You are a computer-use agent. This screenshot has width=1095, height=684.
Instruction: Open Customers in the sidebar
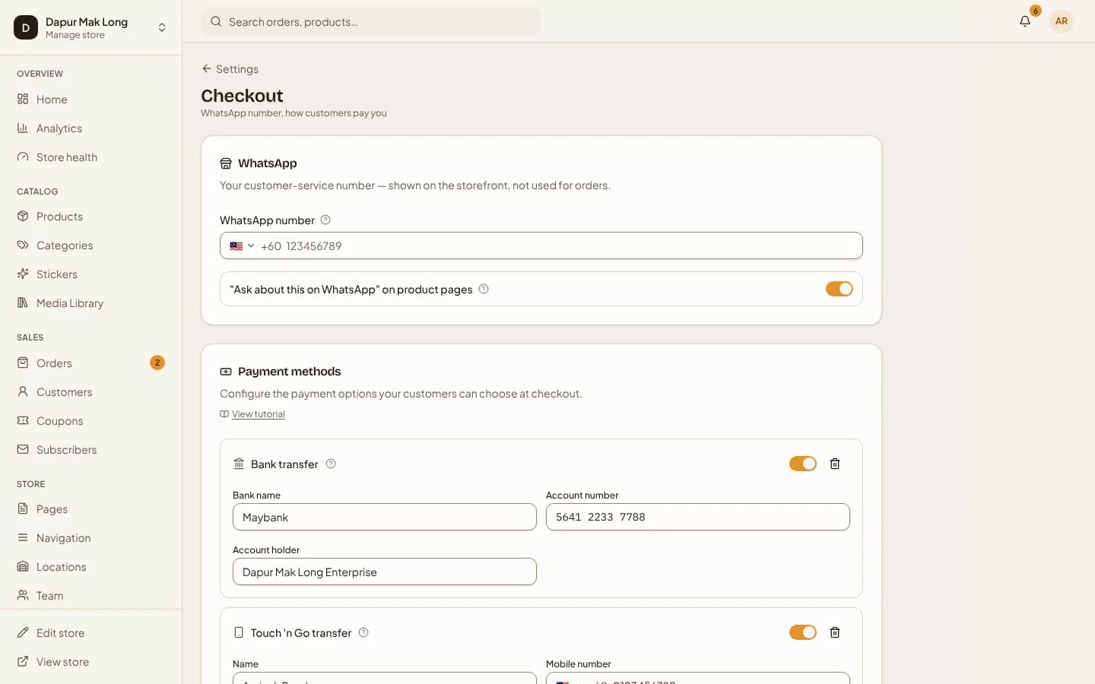[91, 392]
